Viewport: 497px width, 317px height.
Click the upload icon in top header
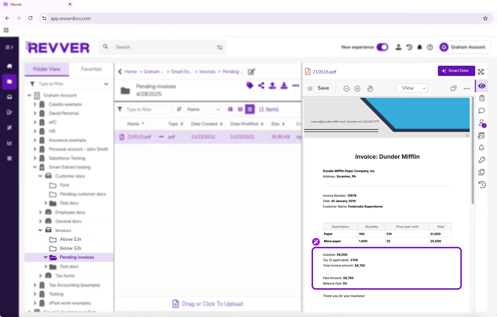398,47
